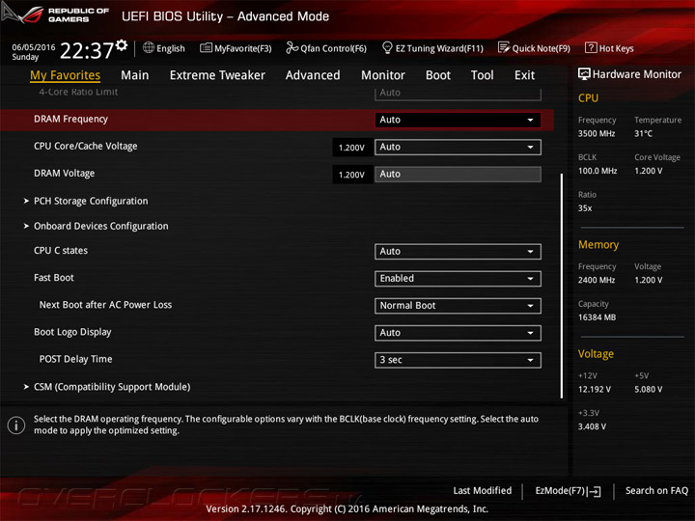Click the DRAM Voltage Auto input field
The image size is (695, 521).
pyautogui.click(x=458, y=174)
